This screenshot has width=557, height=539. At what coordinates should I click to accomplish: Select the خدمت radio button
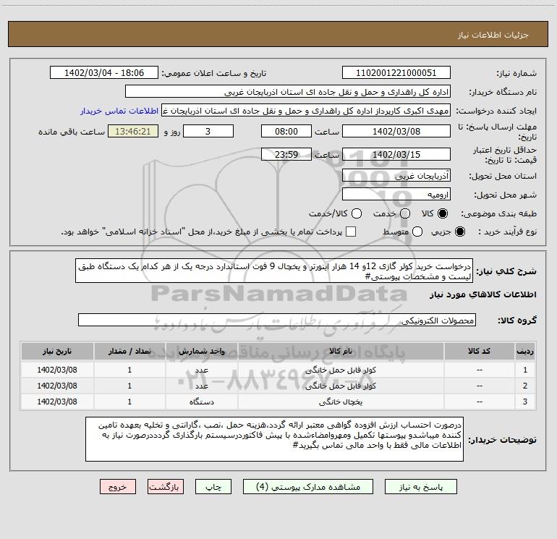405,213
